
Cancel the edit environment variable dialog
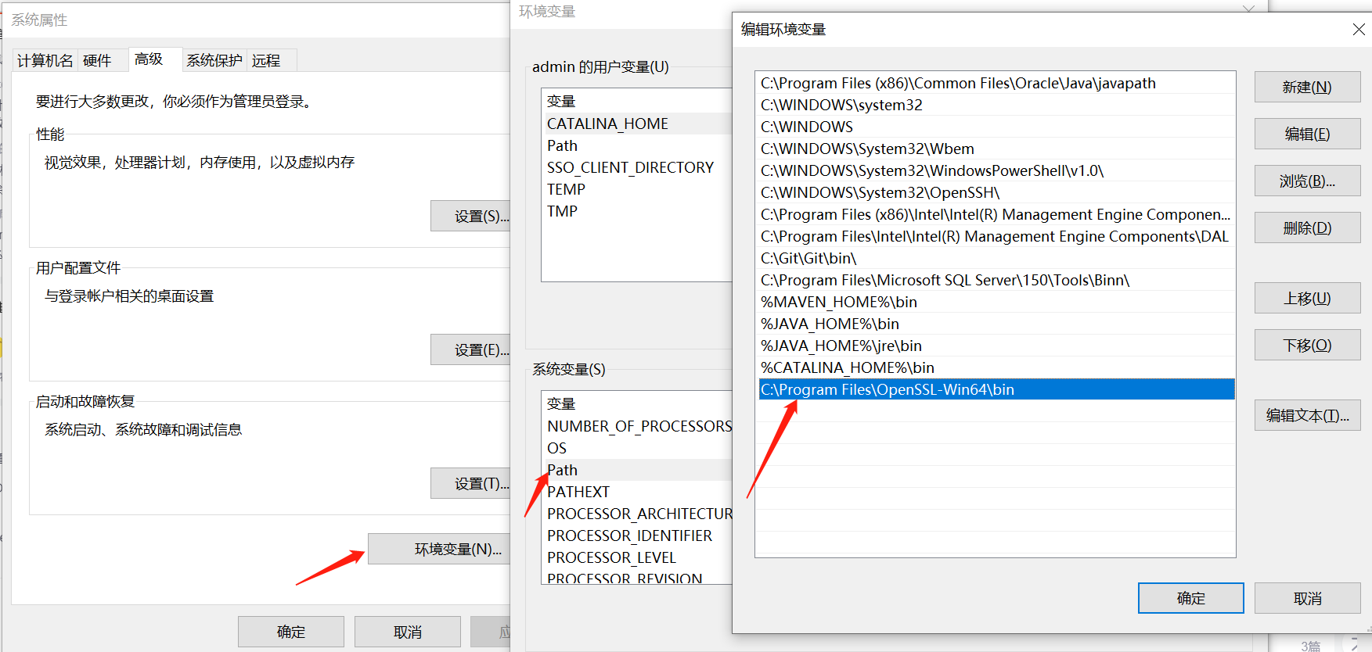[x=1306, y=598]
